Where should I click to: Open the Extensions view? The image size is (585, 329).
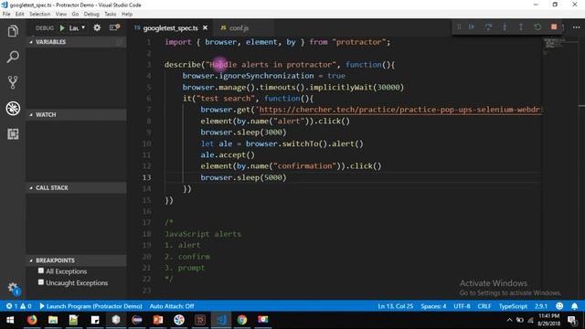[13, 134]
